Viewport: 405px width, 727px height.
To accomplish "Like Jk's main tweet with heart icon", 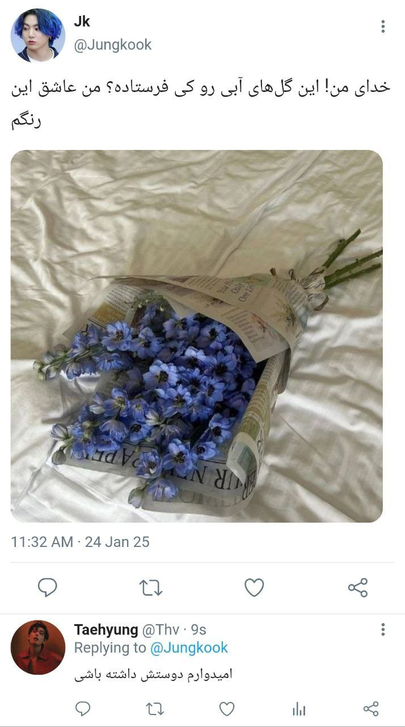I will pyautogui.click(x=254, y=588).
